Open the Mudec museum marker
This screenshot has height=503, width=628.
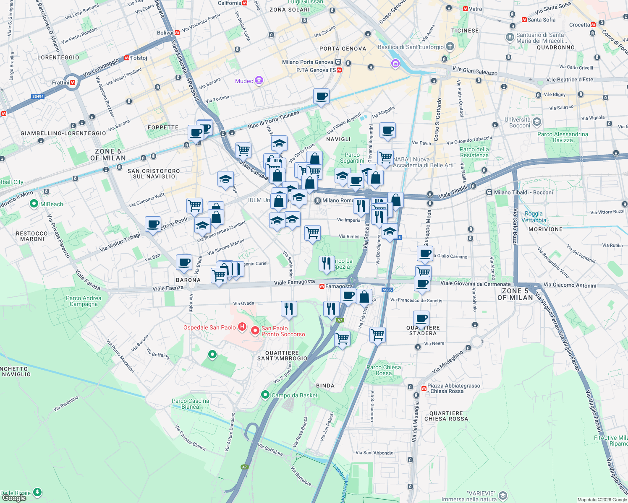click(258, 80)
